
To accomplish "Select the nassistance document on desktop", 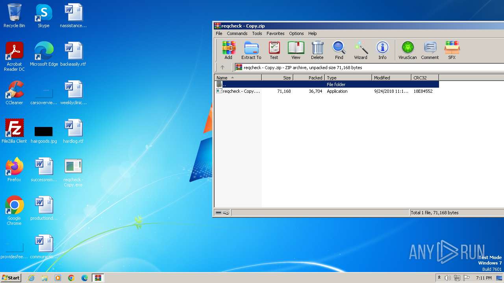I will tap(73, 16).
